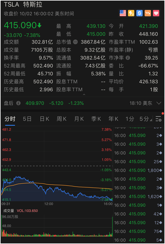Tap the after-hours price 409.970
Screen dimensions: 165x244
point(35,103)
